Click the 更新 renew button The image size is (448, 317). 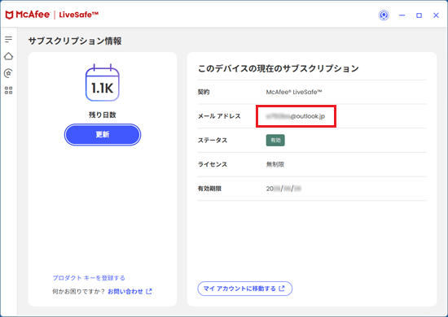[103, 135]
